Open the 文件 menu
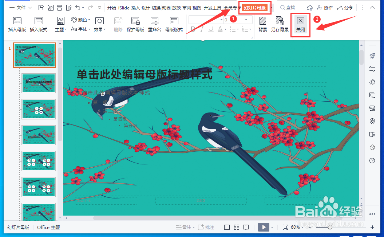 pos(21,8)
